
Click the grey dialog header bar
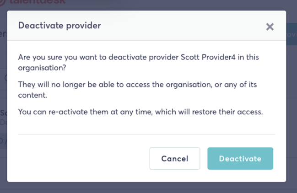click(x=146, y=26)
